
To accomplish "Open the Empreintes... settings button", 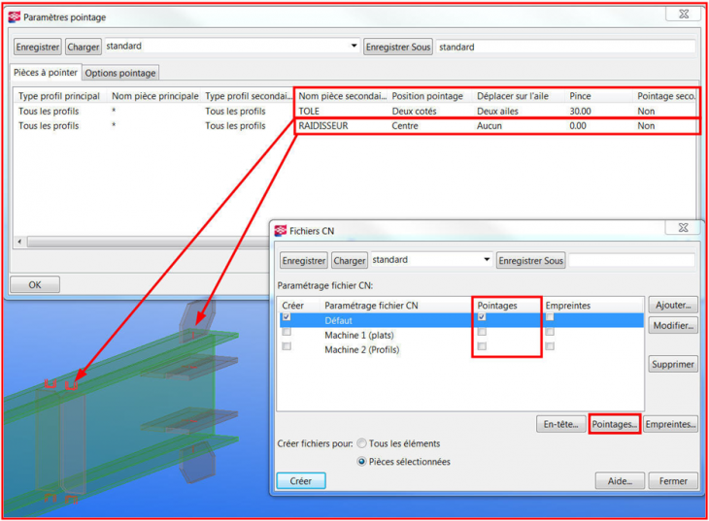I will pyautogui.click(x=670, y=424).
